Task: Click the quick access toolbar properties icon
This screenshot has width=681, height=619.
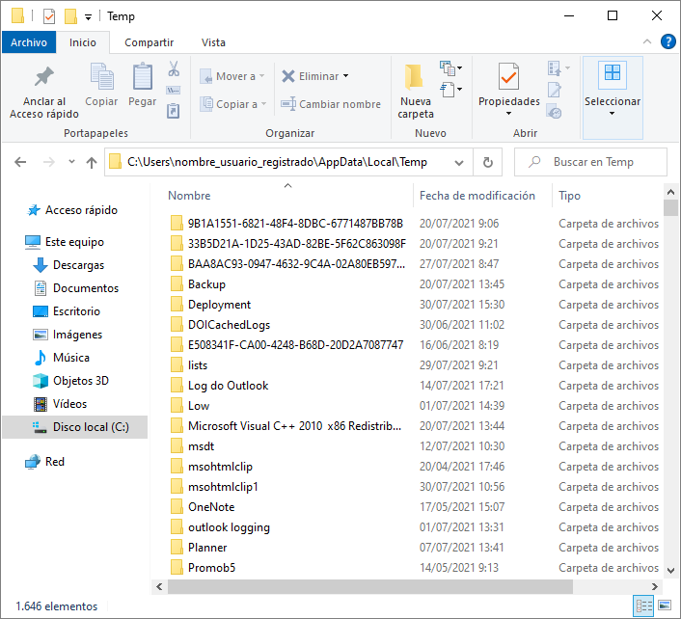Action: [x=49, y=16]
